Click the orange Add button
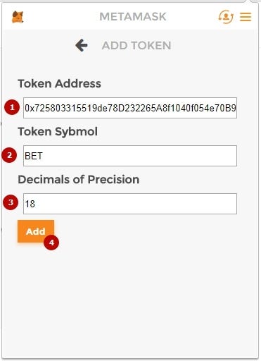Viewport: 261px width, 361px height. pos(36,231)
